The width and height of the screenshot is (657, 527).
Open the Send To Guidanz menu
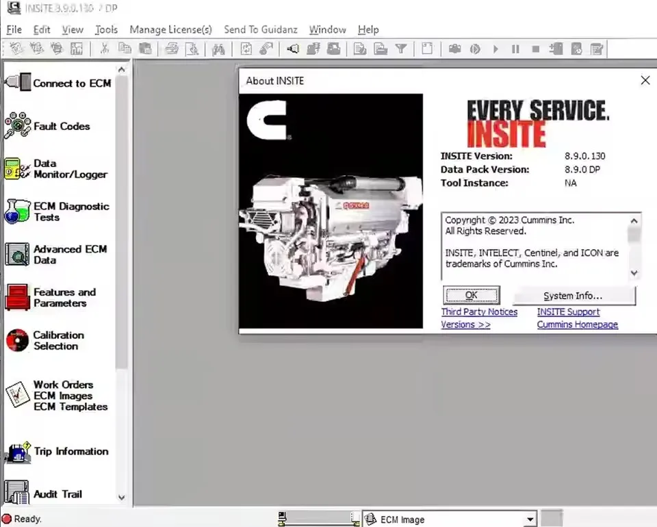point(261,29)
